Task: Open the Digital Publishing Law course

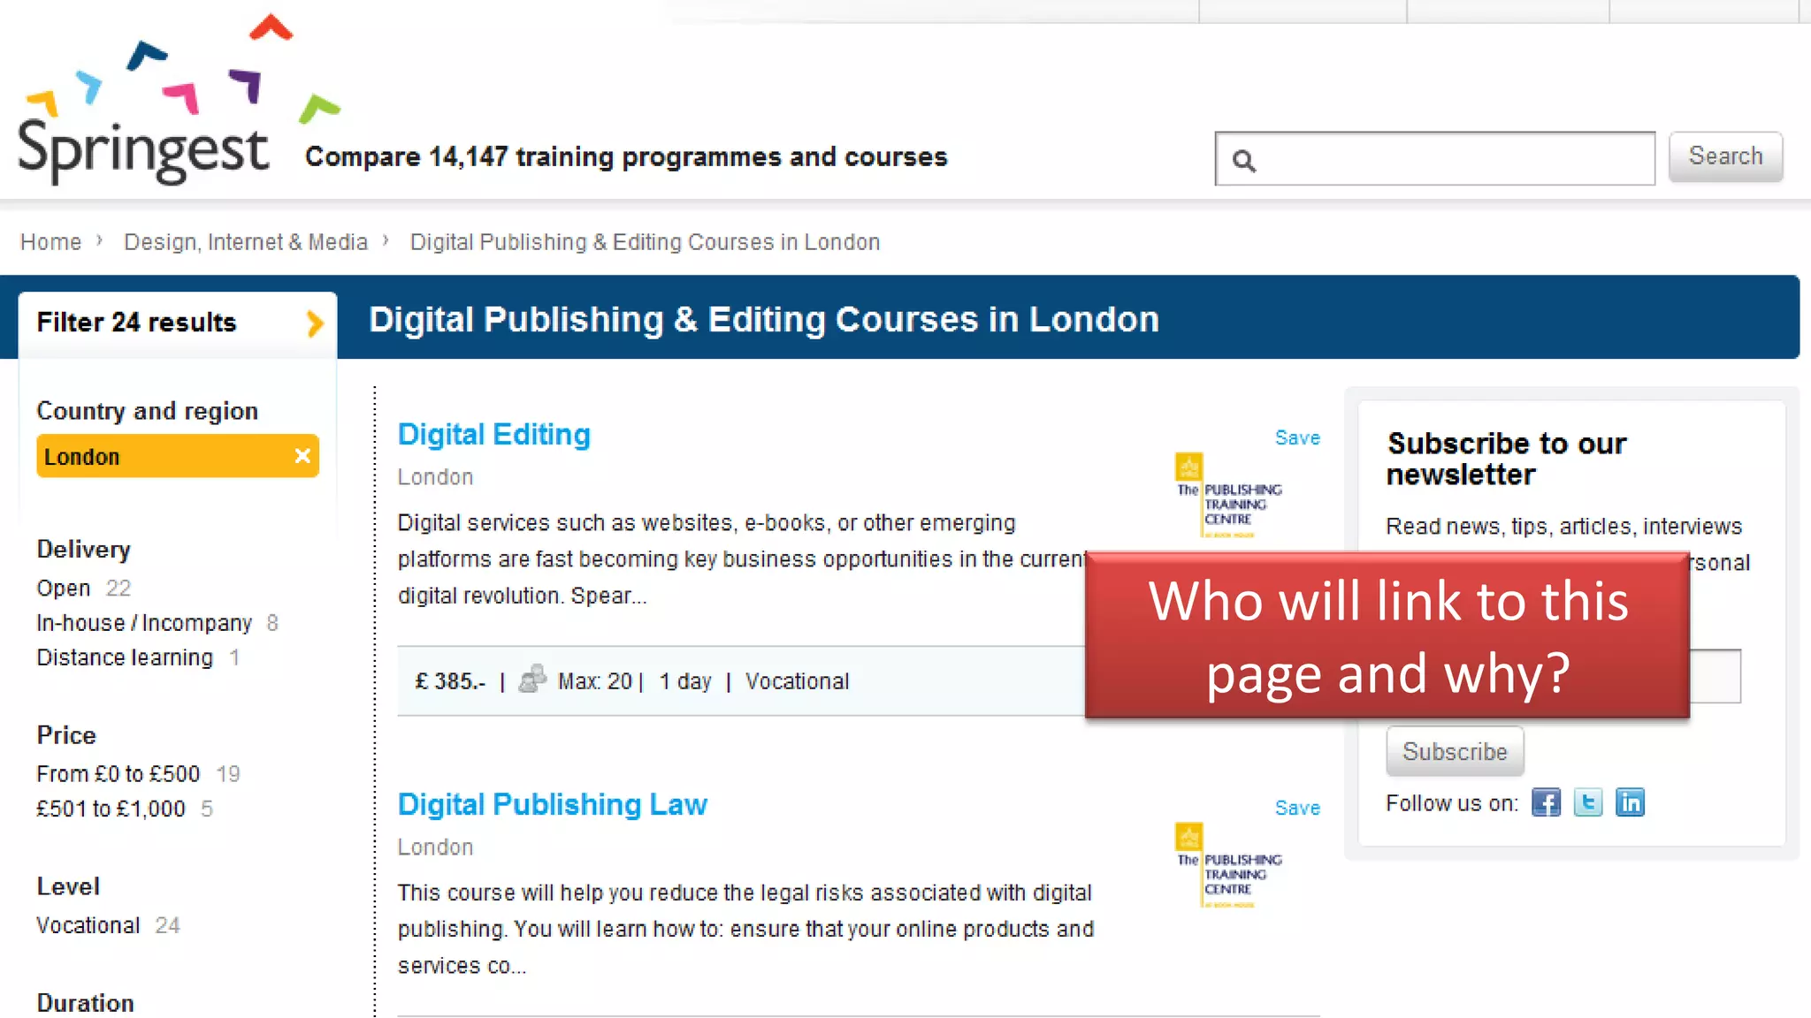Action: coord(553,804)
